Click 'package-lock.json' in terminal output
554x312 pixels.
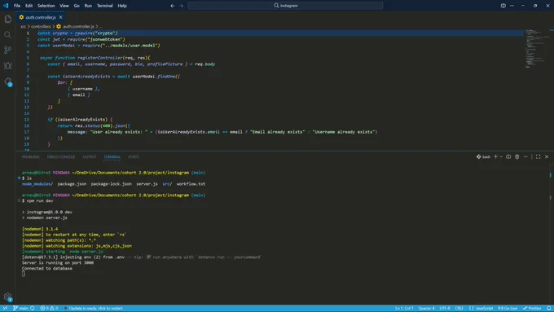[112, 184]
